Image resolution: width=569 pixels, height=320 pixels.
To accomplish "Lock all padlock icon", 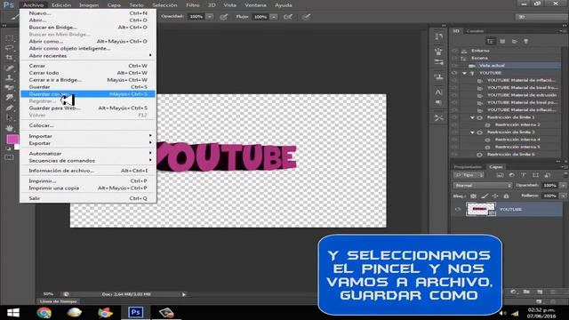I will (506, 196).
